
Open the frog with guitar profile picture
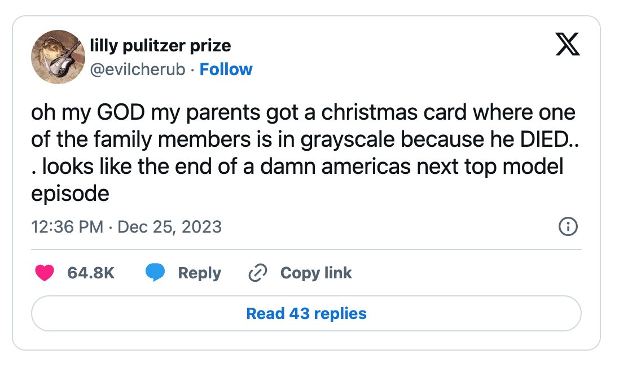tap(58, 57)
